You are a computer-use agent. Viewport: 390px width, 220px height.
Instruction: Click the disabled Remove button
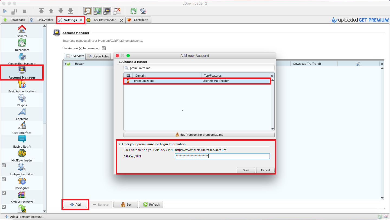[100, 205]
